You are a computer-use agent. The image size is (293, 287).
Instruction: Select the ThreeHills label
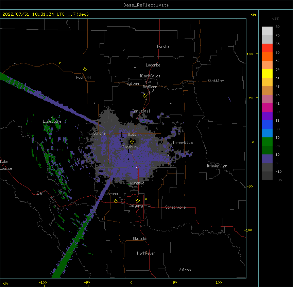tap(183, 142)
